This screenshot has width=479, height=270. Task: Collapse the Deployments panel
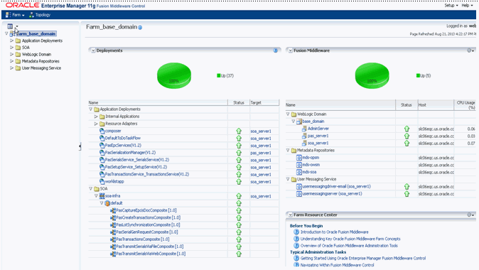[93, 50]
